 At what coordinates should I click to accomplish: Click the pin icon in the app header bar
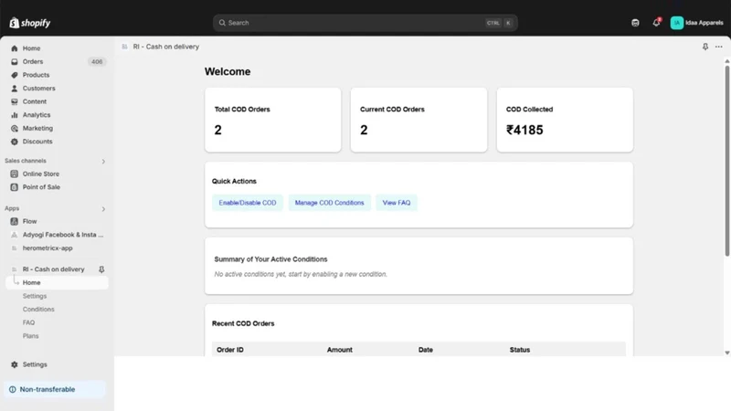pos(705,47)
